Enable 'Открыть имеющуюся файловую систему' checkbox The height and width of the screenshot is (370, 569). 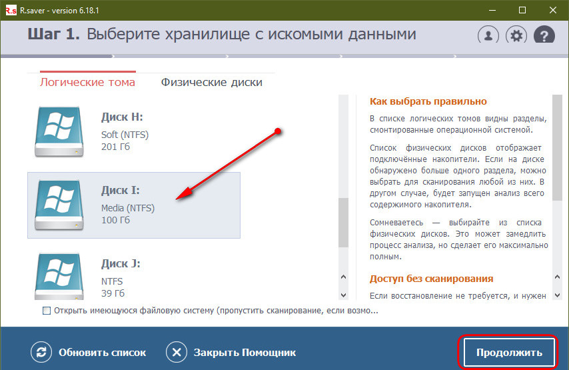[47, 311]
